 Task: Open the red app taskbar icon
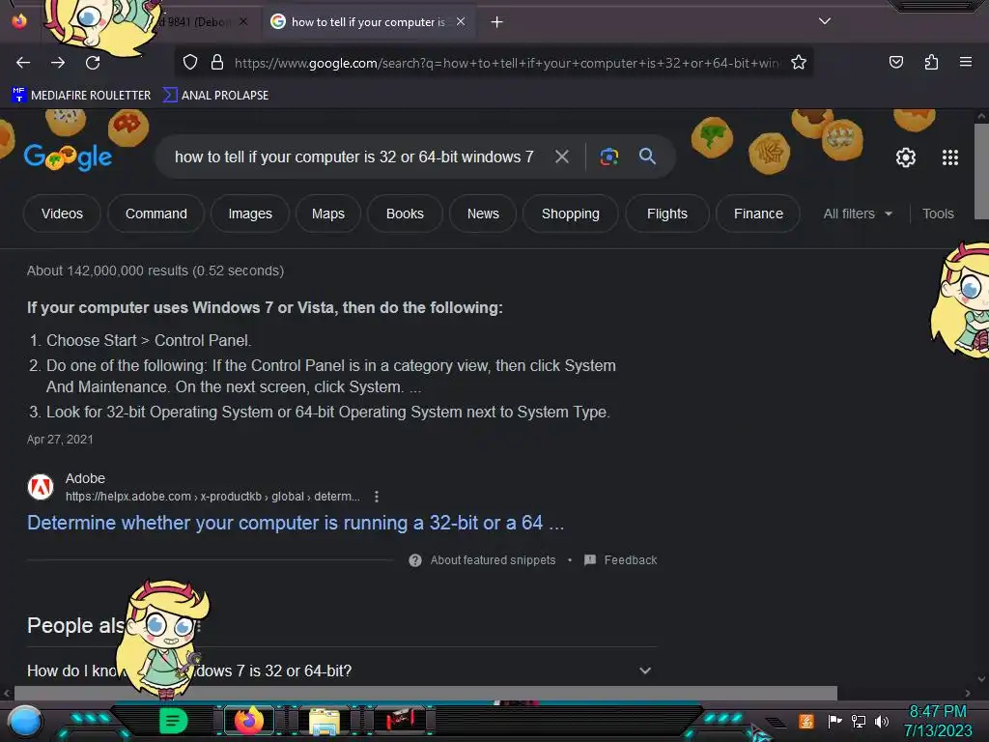400,721
